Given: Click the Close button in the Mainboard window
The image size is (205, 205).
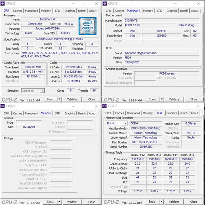Looking at the screenshot, I should [194, 99].
